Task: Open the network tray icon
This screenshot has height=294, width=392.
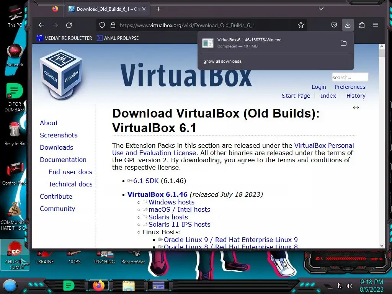Action: pos(340,286)
